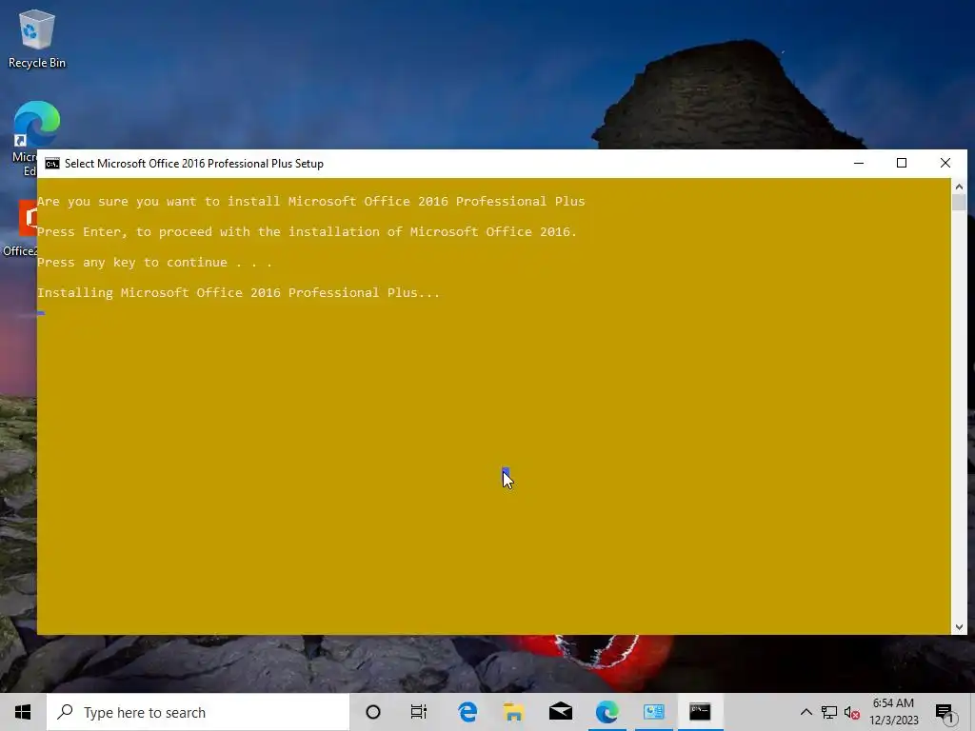Open the Windows Start menu
This screenshot has height=731, width=975.
(23, 712)
